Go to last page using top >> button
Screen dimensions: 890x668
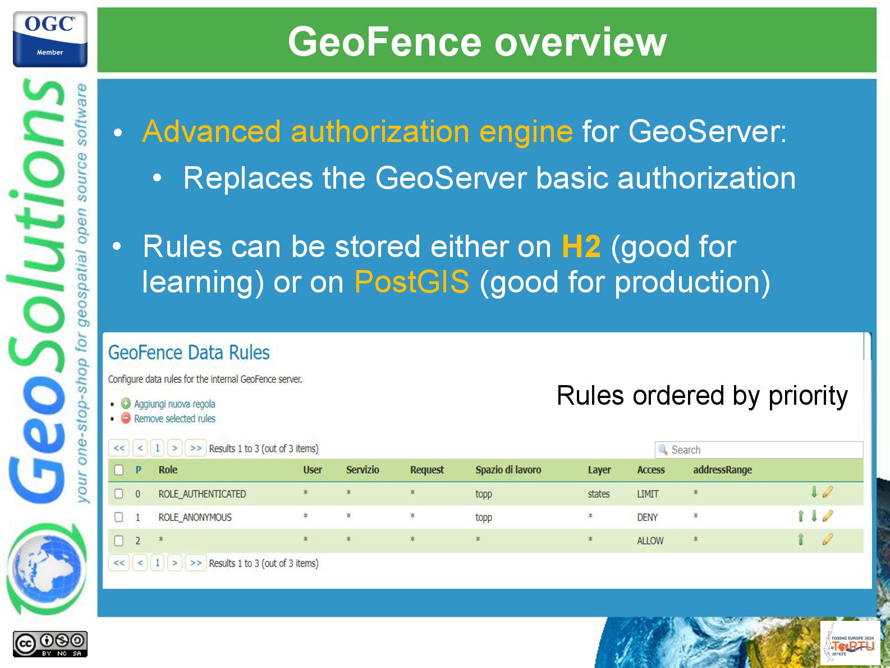pos(196,448)
